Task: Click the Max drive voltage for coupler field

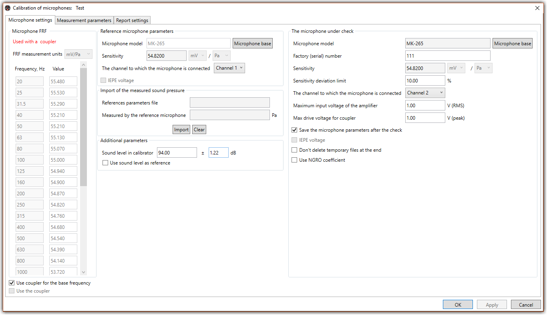Action: coord(425,118)
